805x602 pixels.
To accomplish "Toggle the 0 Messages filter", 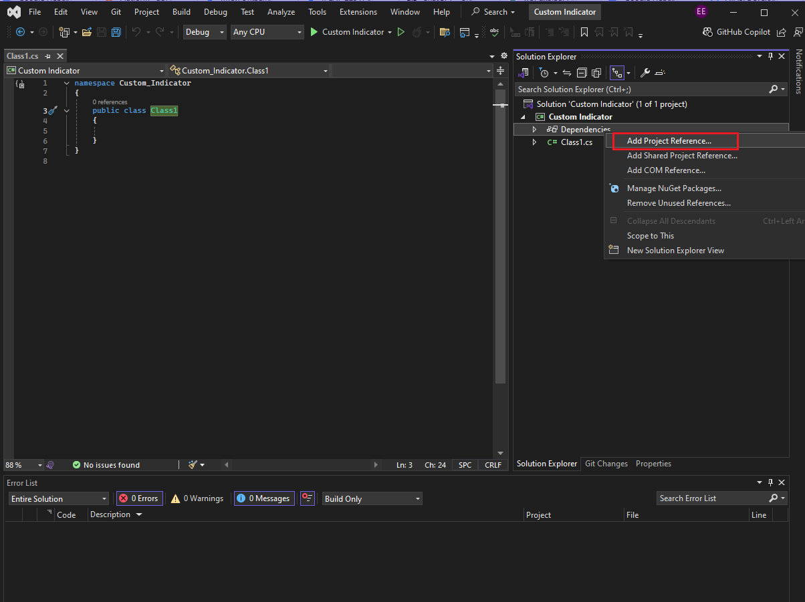I will [264, 498].
